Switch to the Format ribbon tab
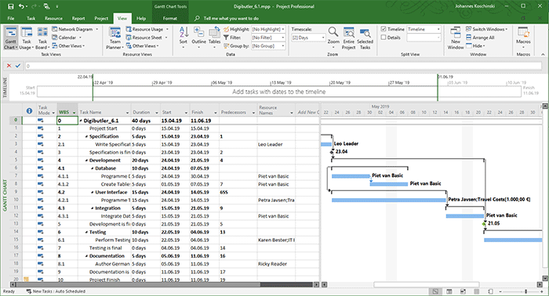Viewport: 549px width, 296px height. tap(170, 18)
